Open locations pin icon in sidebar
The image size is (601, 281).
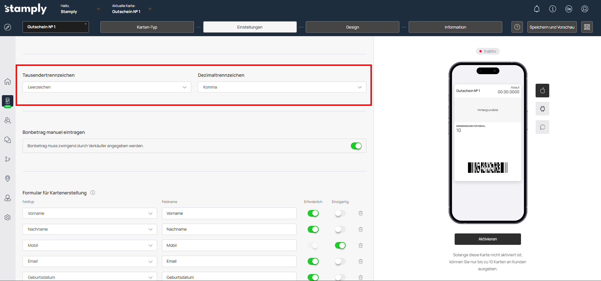(x=8, y=179)
